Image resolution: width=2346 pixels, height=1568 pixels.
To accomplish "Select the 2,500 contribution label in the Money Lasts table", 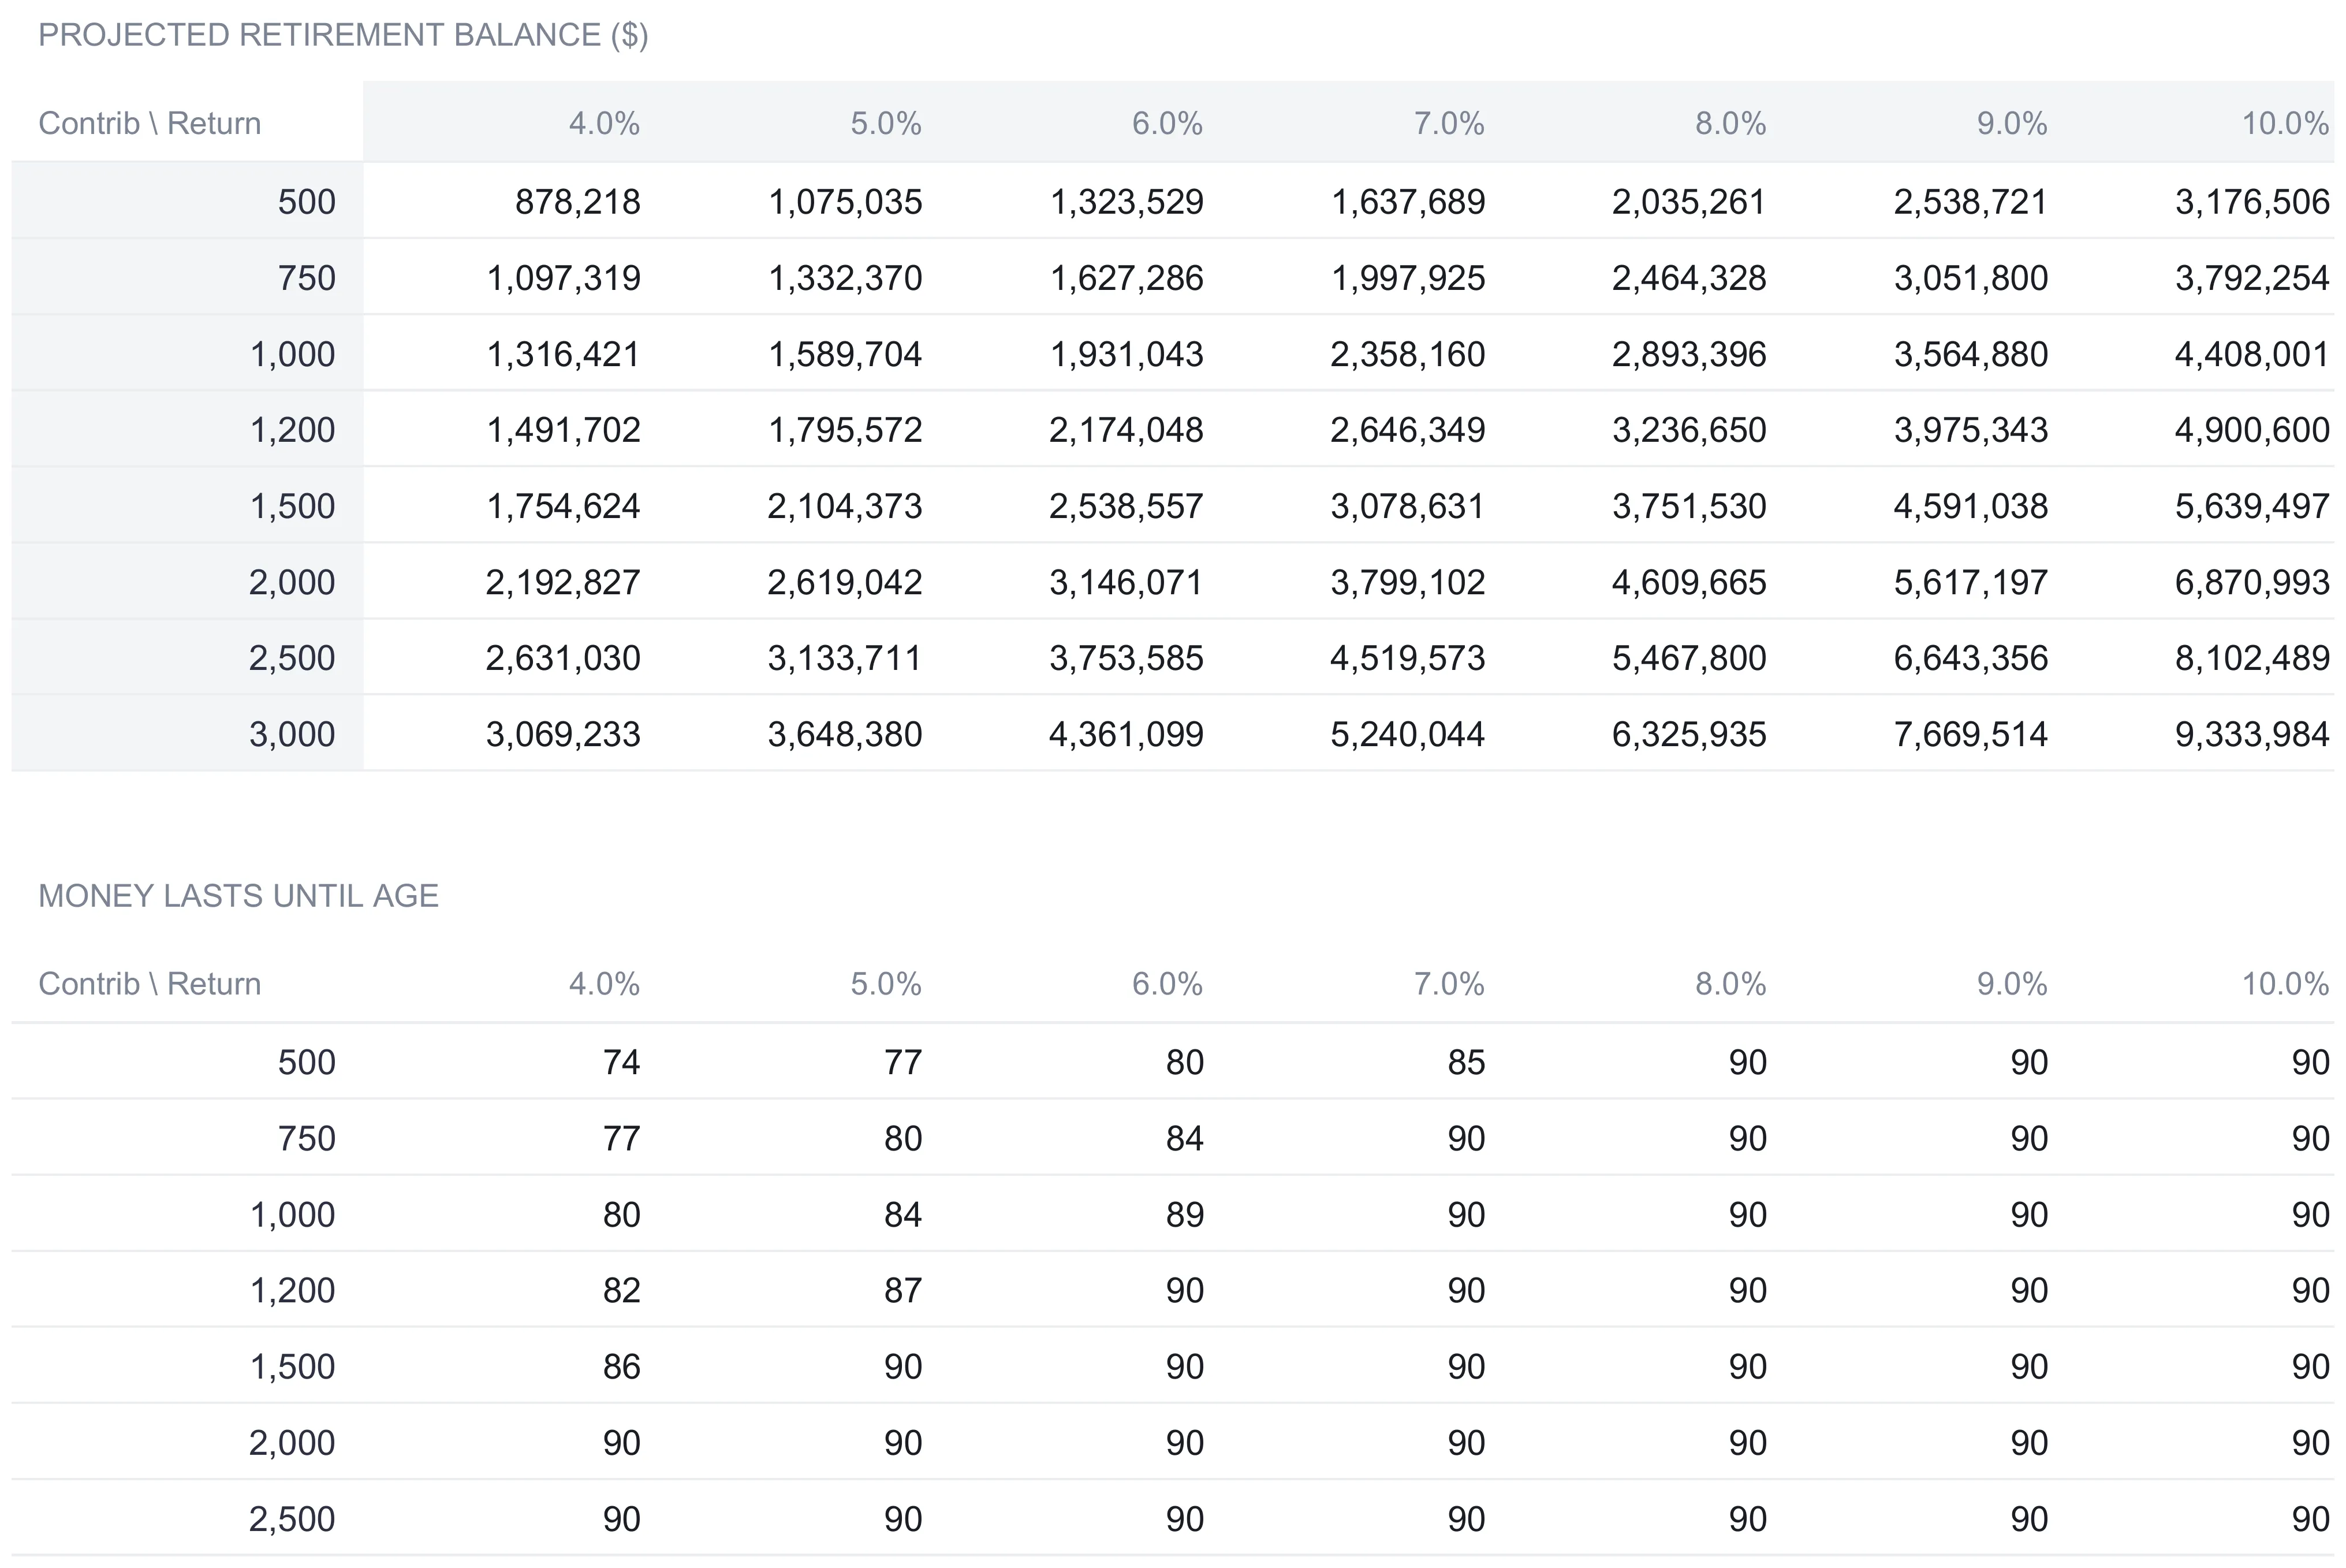I will pyautogui.click(x=292, y=1519).
